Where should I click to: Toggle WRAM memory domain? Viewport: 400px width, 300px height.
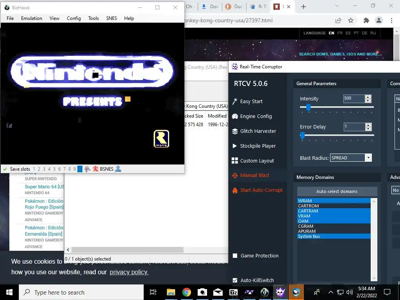click(x=334, y=201)
